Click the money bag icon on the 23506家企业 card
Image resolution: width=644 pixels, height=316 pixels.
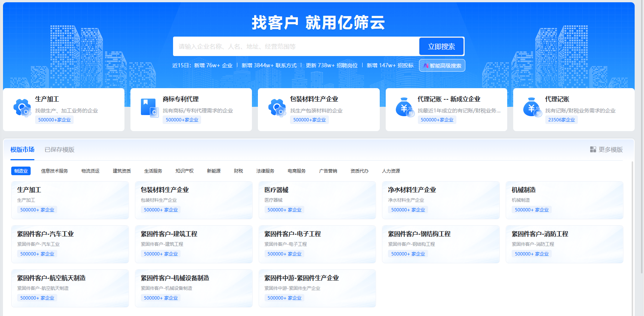tap(533, 108)
